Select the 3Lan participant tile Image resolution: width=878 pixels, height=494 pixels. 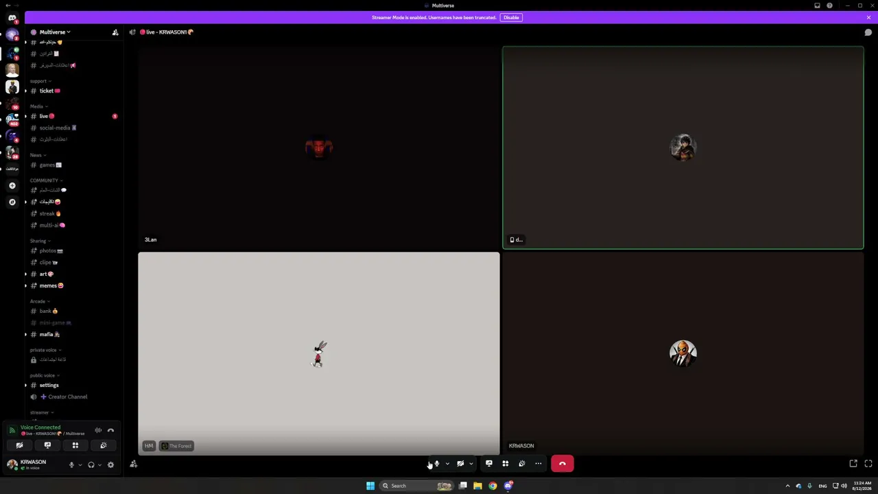319,148
